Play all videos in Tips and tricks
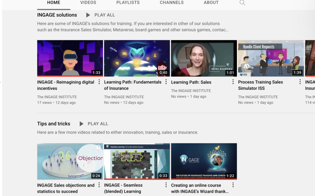Screen dimensions: 315x196 tap(98, 124)
